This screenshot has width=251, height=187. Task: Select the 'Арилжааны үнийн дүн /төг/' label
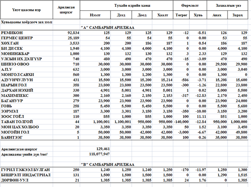[24, 154]
